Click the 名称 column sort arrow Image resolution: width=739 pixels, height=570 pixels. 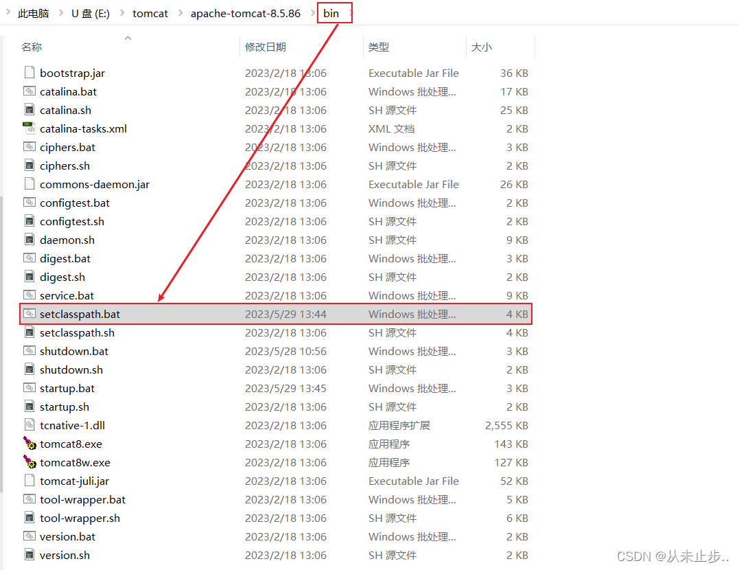coord(128,40)
